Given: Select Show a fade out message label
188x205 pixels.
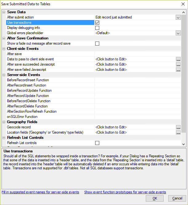Looking at the screenshot, I should click(39, 43).
